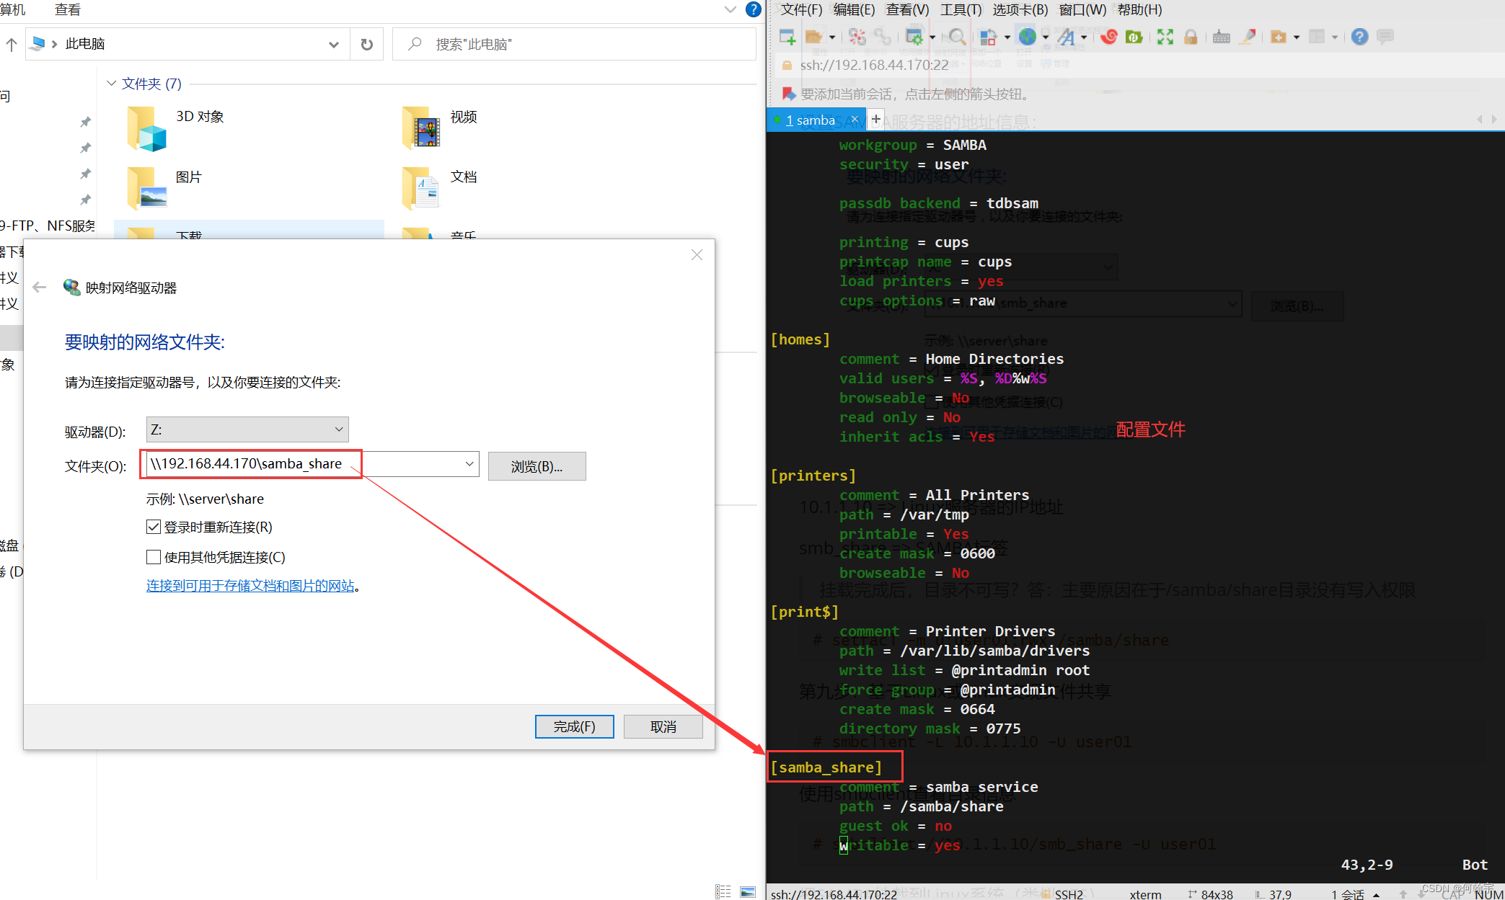Image resolution: width=1505 pixels, height=900 pixels.
Task: Open Xshell help question mark icon
Action: 1359,37
